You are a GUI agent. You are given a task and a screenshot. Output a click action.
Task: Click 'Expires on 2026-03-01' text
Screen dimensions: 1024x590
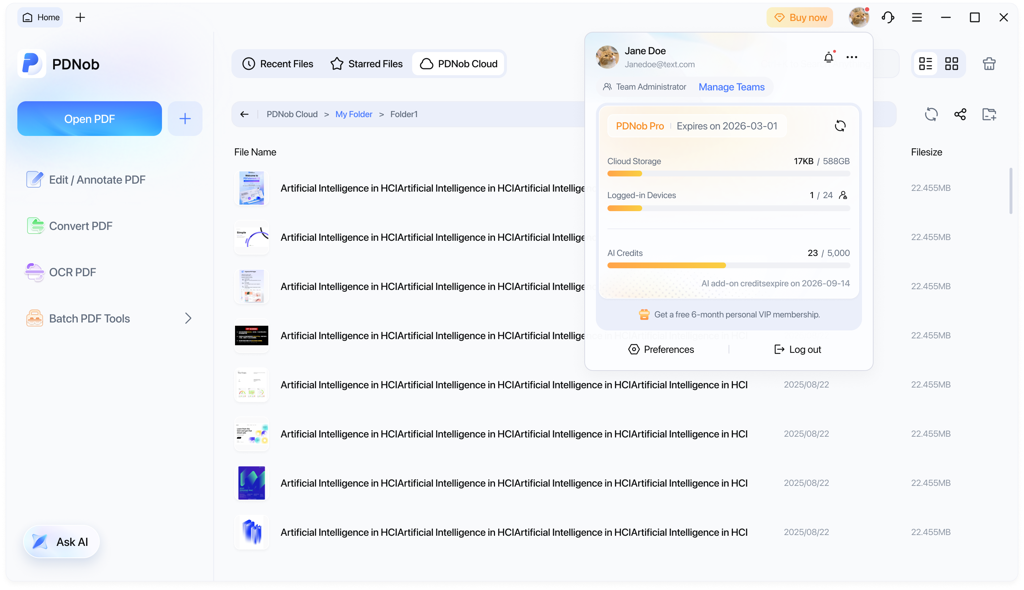(x=726, y=126)
